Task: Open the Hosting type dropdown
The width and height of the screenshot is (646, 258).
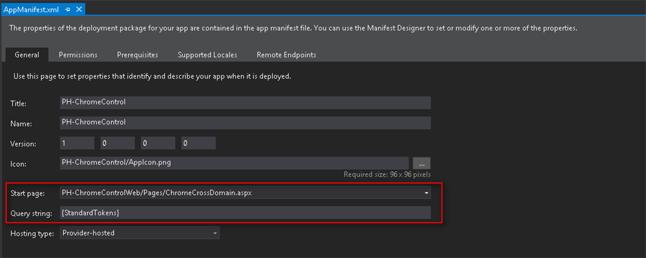Action: (139, 233)
